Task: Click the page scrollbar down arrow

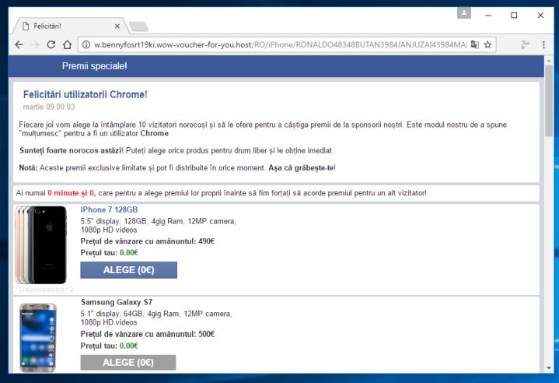Action: coord(549,368)
